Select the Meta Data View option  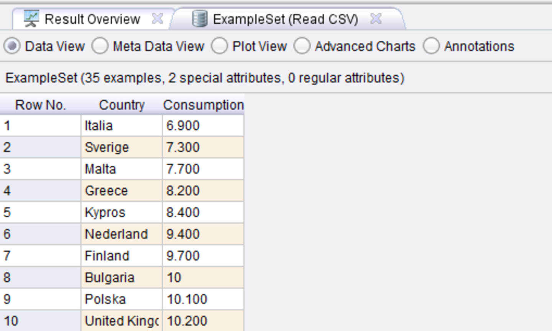tap(100, 46)
